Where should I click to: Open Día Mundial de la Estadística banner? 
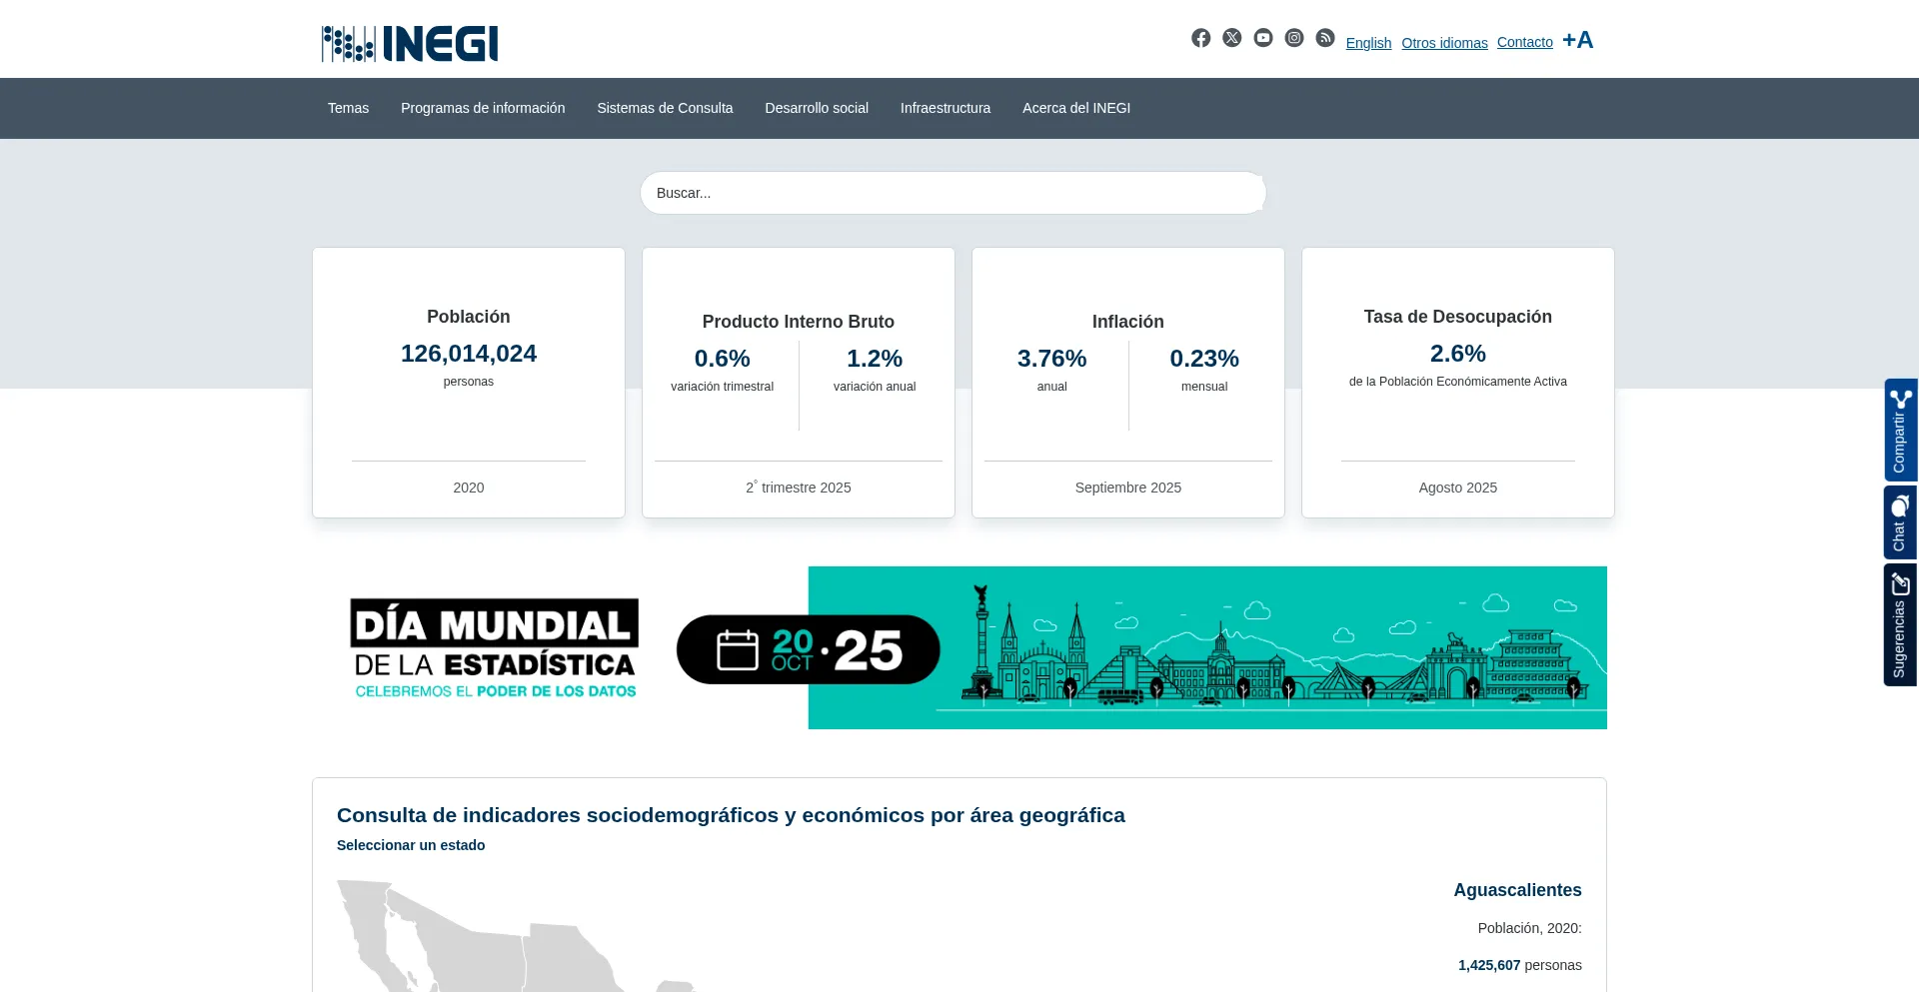[x=959, y=647]
